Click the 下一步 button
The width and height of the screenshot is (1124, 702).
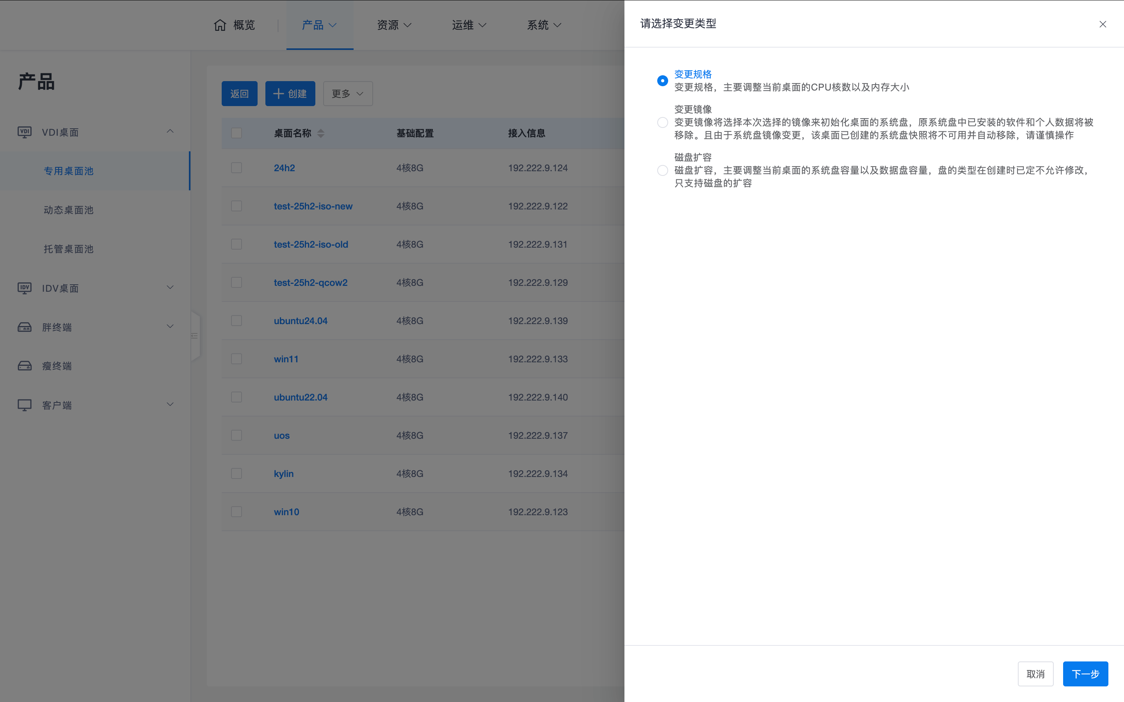1085,674
